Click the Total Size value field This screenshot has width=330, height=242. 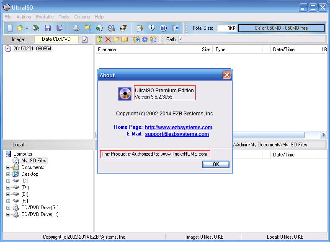point(227,28)
